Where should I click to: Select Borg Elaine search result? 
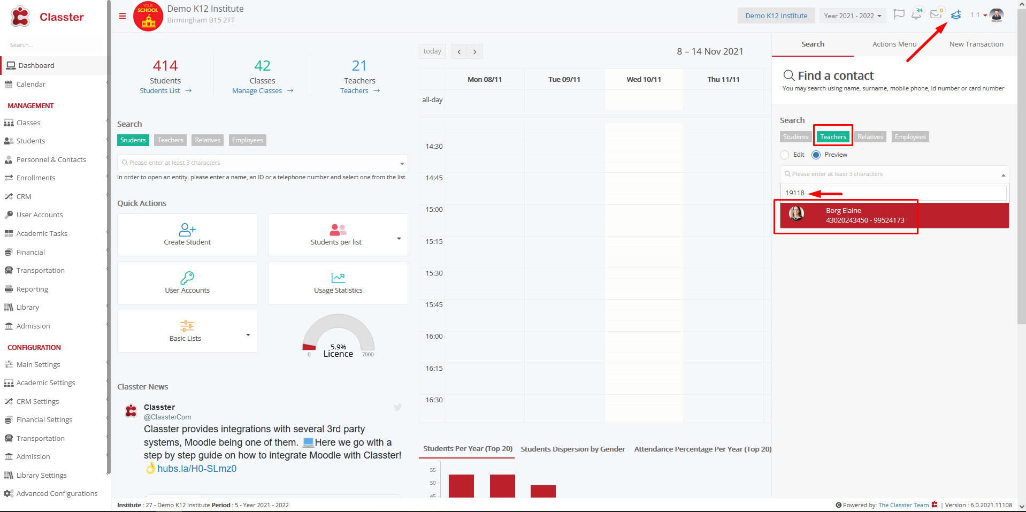click(894, 215)
